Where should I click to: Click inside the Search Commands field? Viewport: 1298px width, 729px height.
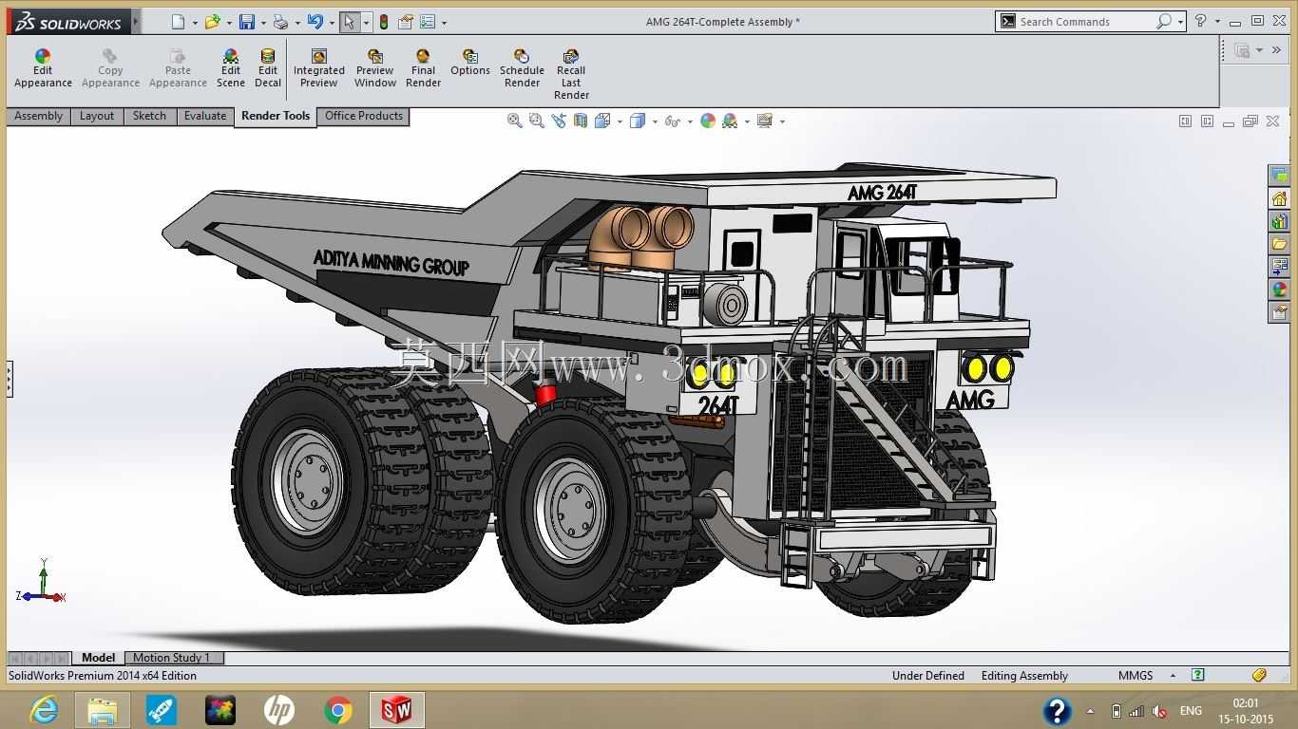coord(1085,21)
